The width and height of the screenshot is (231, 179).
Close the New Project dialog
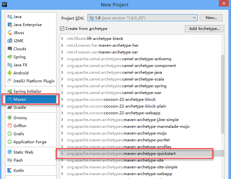(x=224, y=3)
